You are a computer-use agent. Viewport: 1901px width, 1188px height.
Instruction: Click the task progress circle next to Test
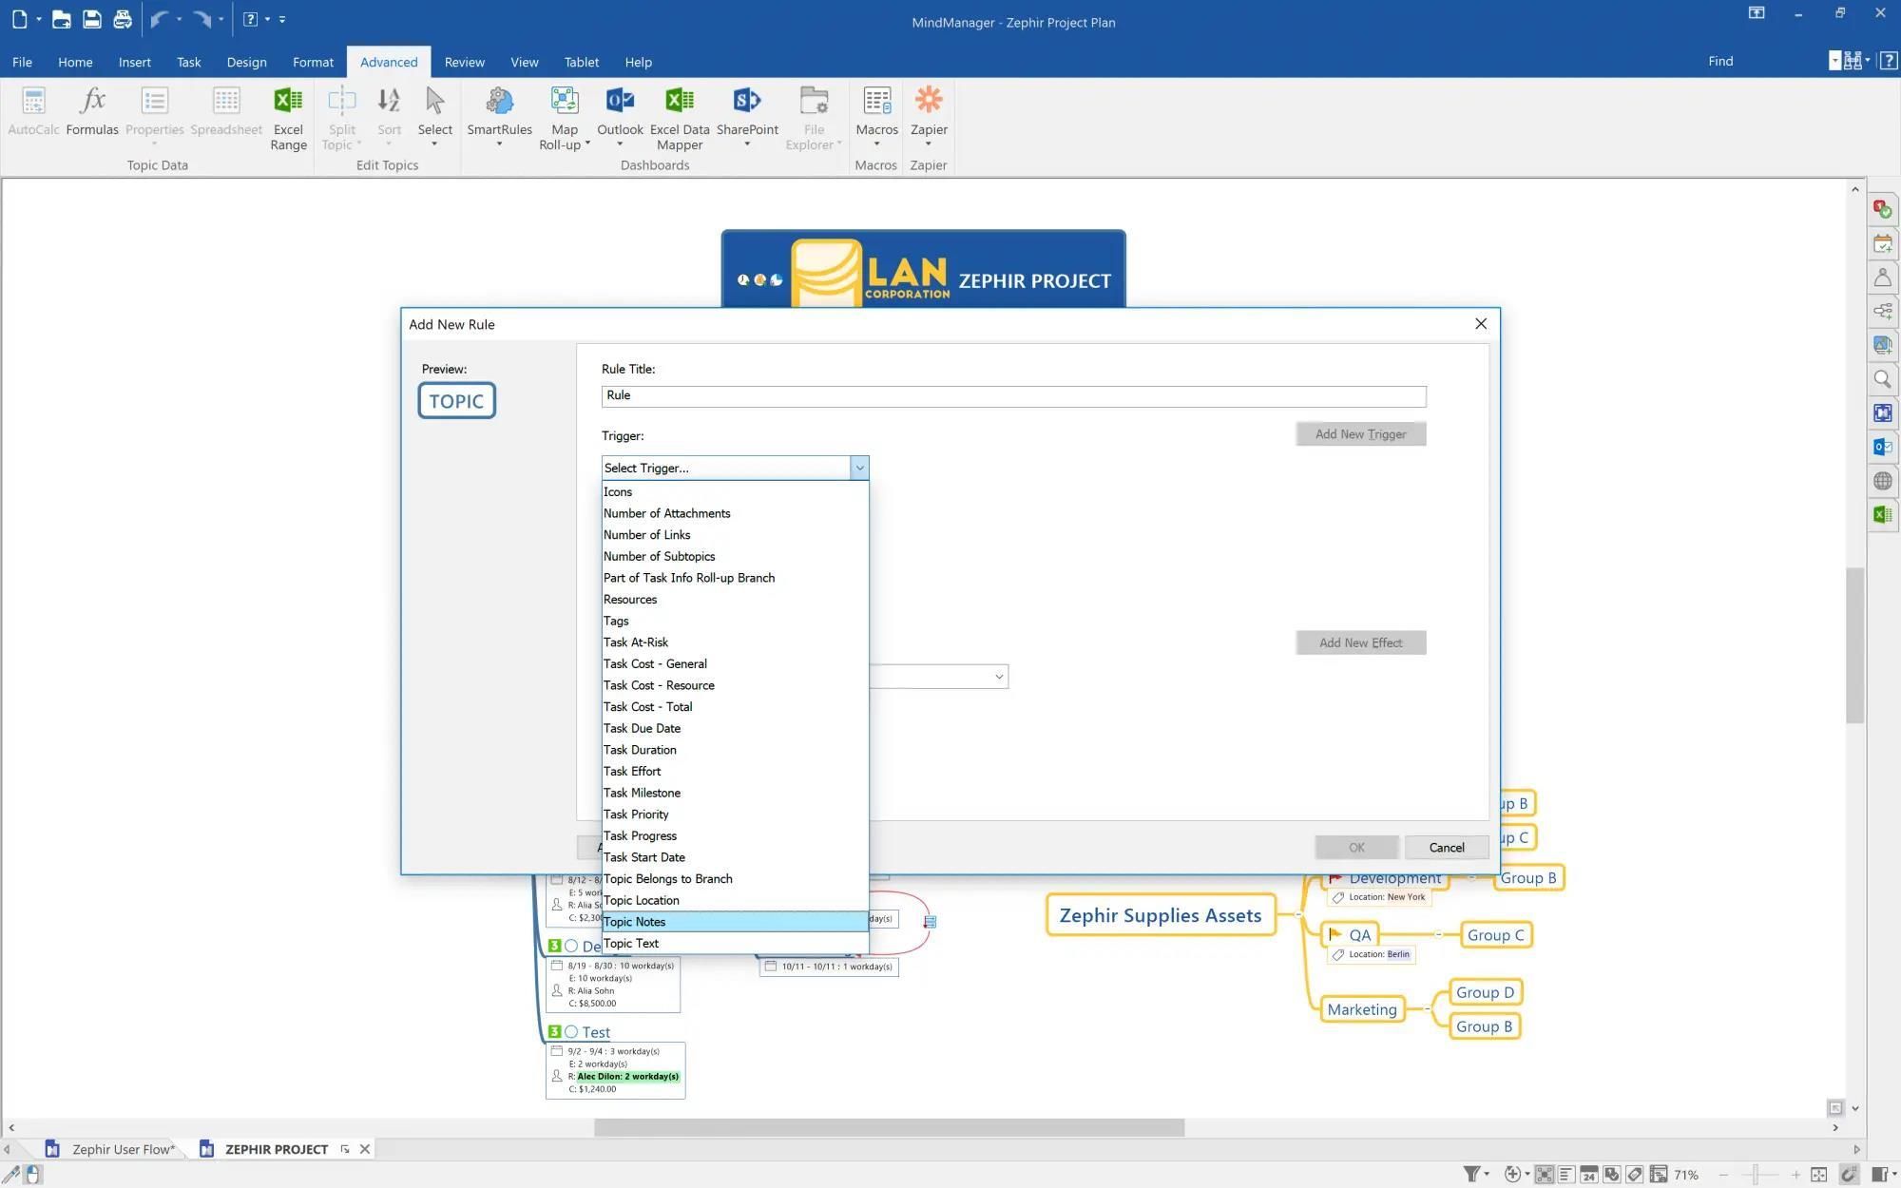click(x=572, y=1031)
